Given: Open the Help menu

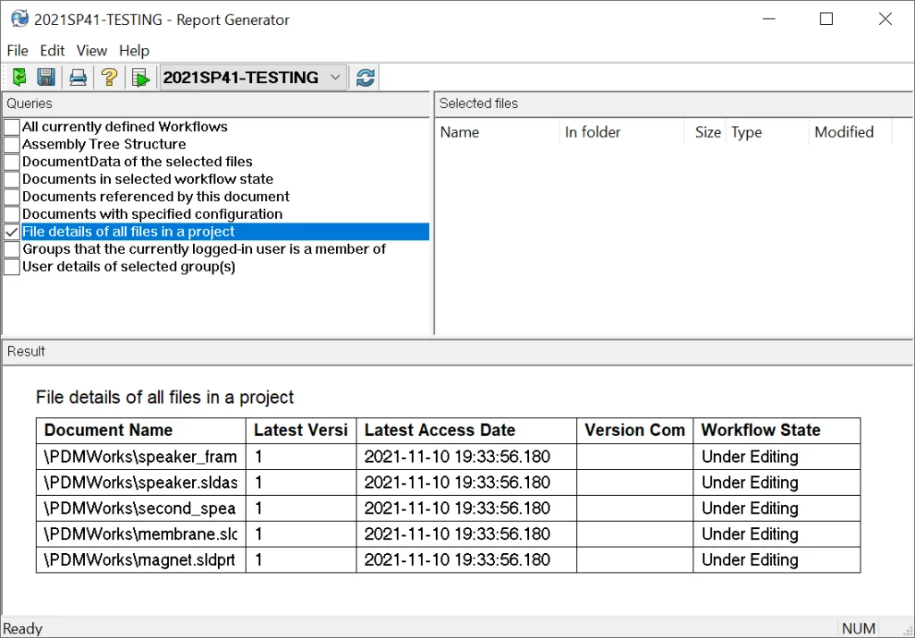Looking at the screenshot, I should point(134,51).
